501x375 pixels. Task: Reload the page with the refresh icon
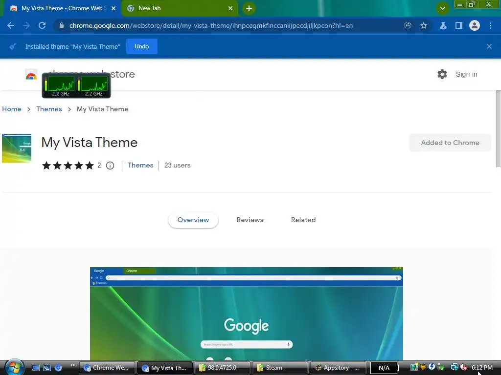[x=42, y=25]
